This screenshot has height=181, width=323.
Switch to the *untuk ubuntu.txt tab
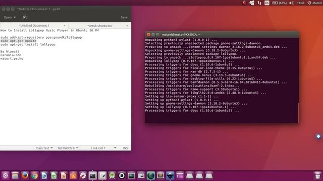[x=99, y=26]
